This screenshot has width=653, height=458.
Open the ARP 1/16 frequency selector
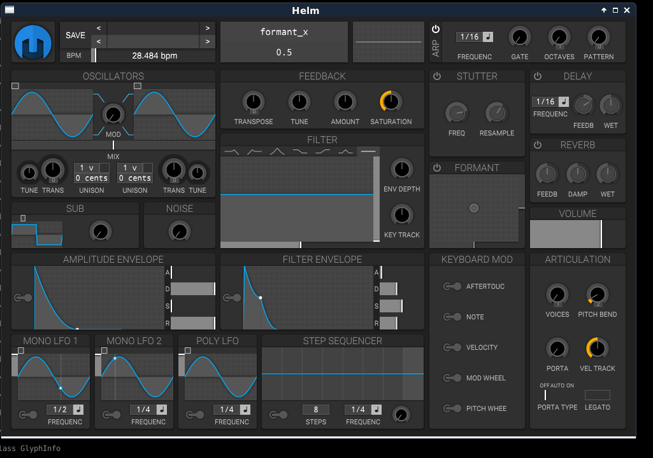[470, 37]
